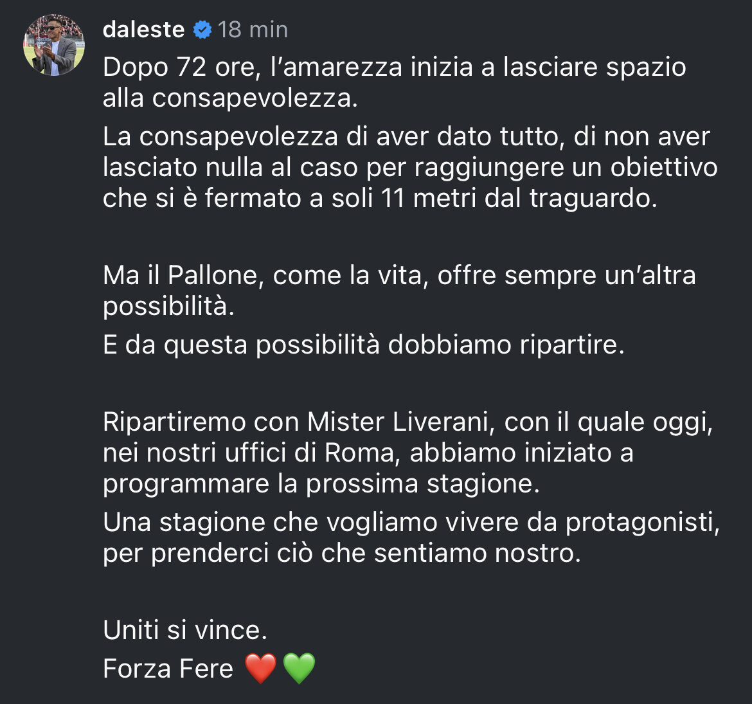Click line beginning La consapevolezza di aver

click(x=406, y=137)
